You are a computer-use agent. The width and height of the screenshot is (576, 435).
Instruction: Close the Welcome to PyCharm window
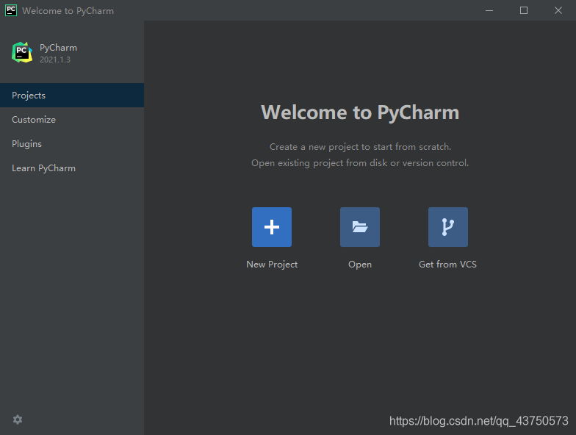[558, 10]
